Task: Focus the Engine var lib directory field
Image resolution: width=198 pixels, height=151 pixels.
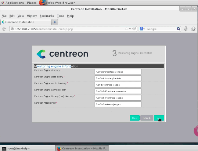Action: [118, 85]
